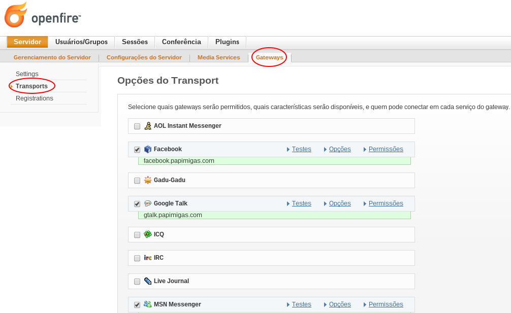Switch to Sessões tab
Viewport: 511px width, 313px height.
click(x=135, y=42)
